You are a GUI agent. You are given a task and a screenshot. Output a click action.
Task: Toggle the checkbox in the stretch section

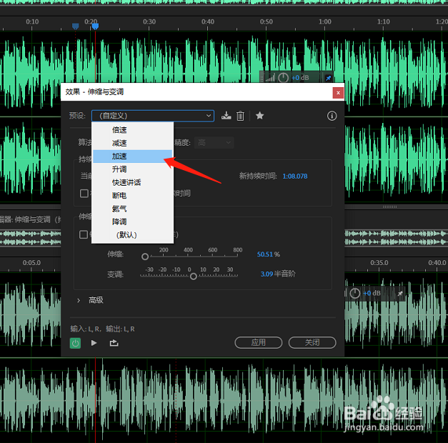84,234
